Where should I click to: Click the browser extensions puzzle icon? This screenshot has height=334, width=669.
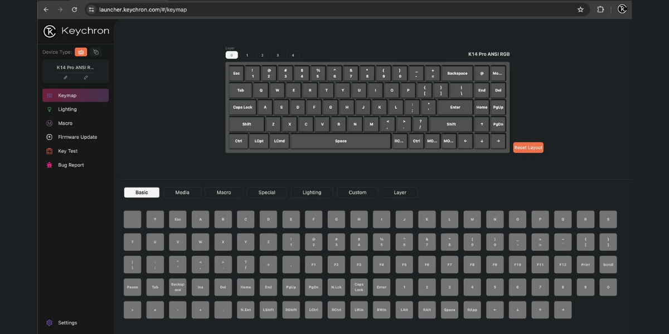(x=600, y=9)
